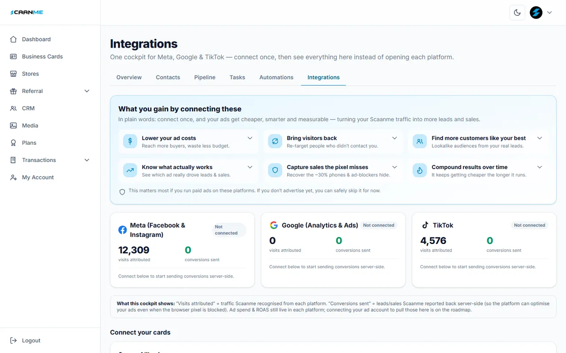This screenshot has height=353, width=566.
Task: Click the trending chart icon for what works
Action: [x=130, y=170]
